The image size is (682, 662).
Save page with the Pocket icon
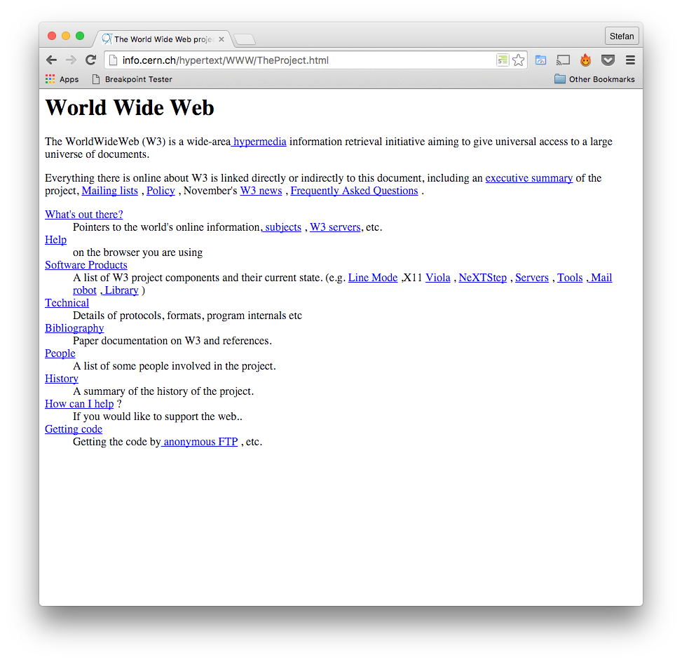tap(608, 60)
